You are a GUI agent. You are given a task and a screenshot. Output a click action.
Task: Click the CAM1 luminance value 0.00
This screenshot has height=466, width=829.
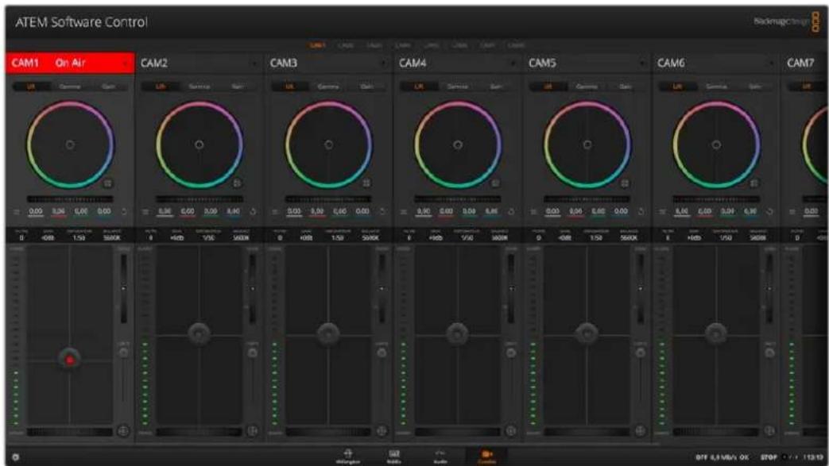pyautogui.click(x=36, y=211)
